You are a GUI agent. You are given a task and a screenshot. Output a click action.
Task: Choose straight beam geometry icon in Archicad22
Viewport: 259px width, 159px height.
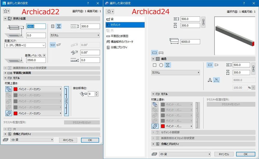coord(53,45)
